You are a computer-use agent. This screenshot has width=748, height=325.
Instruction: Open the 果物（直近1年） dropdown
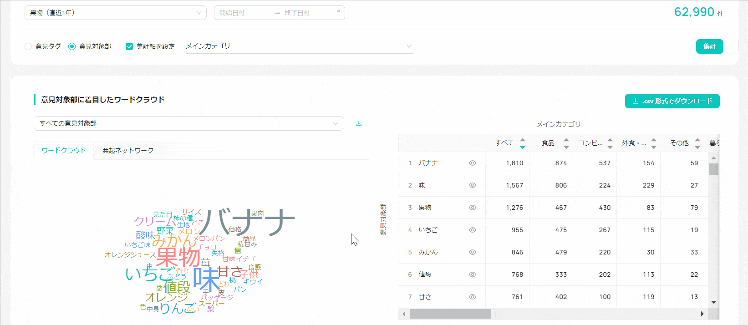[x=115, y=13]
